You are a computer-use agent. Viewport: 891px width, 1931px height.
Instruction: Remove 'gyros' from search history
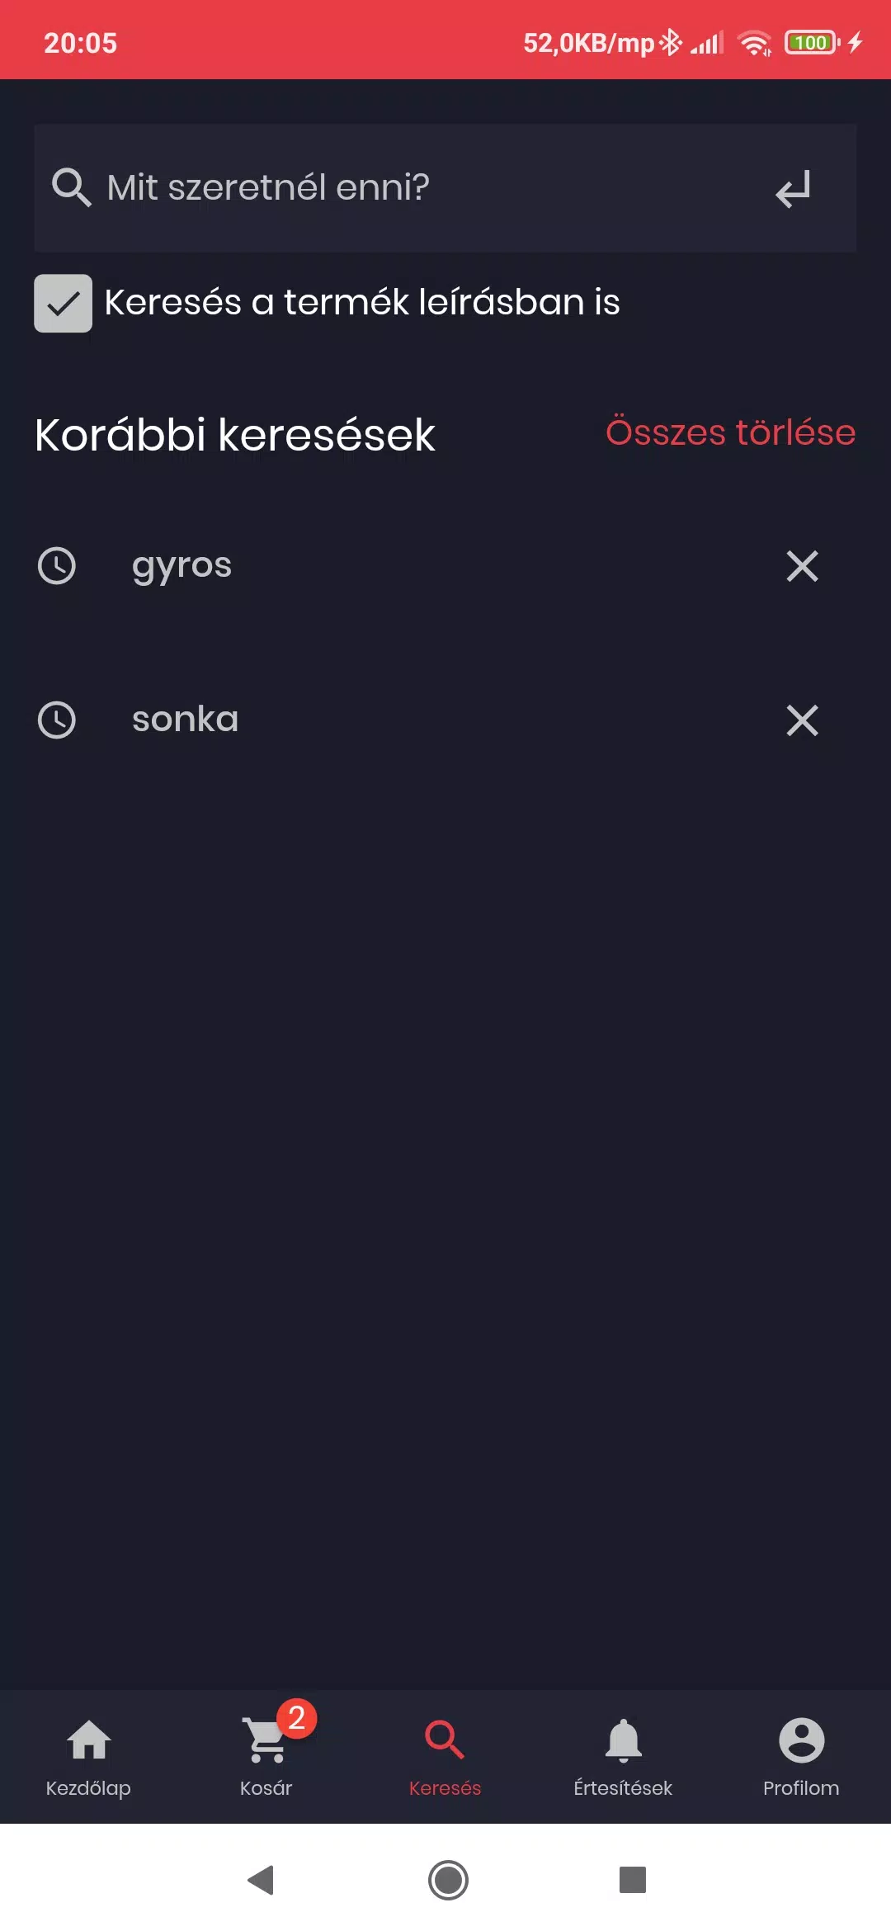point(802,566)
